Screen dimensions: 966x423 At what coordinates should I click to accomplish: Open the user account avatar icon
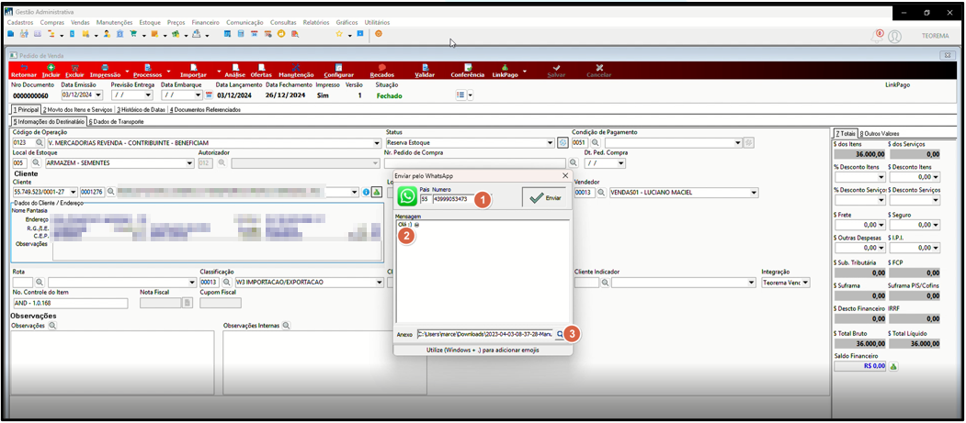(894, 37)
